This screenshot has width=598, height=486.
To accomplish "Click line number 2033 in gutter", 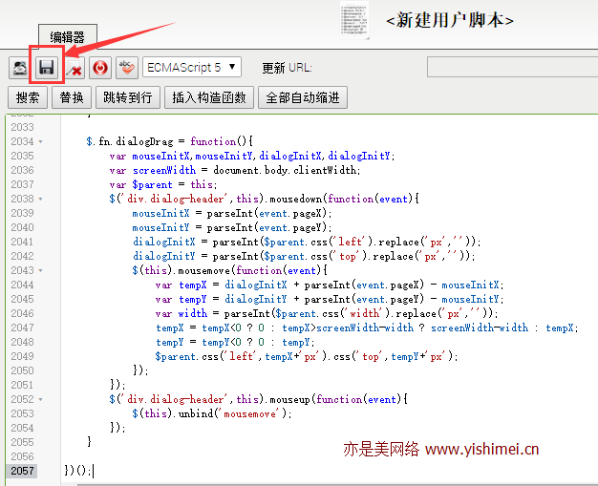I will [22, 127].
